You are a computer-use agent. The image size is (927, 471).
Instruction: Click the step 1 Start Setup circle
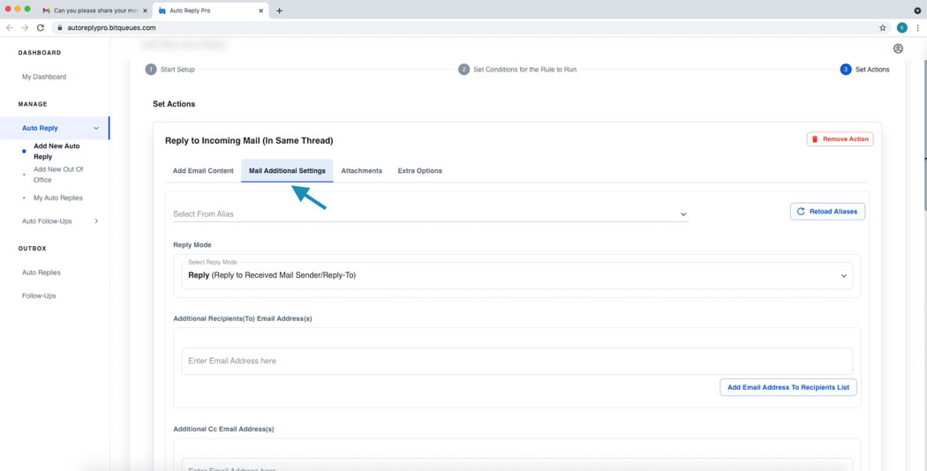click(151, 69)
